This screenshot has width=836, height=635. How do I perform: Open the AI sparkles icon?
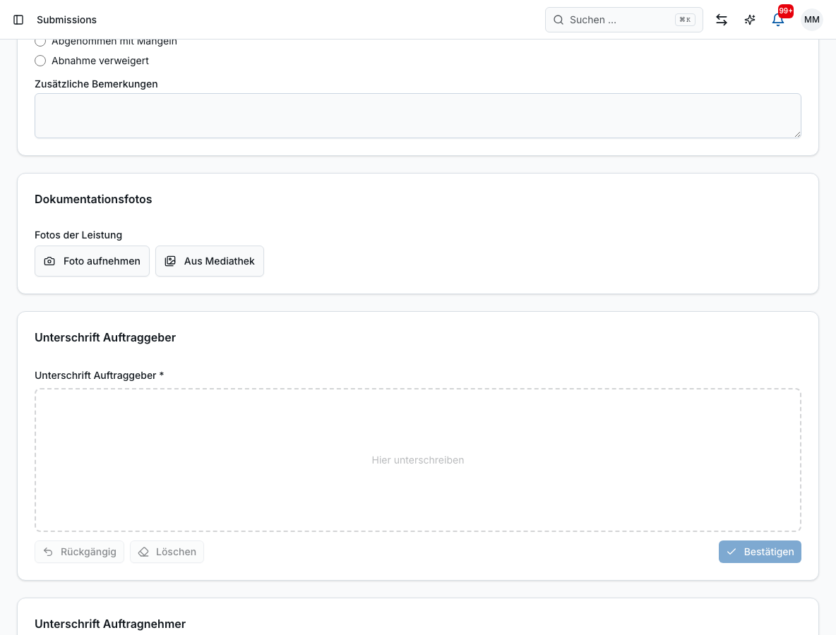click(x=750, y=20)
